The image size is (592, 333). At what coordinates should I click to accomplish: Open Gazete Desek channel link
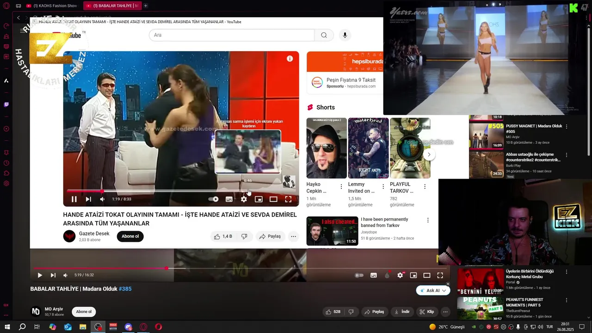94,234
